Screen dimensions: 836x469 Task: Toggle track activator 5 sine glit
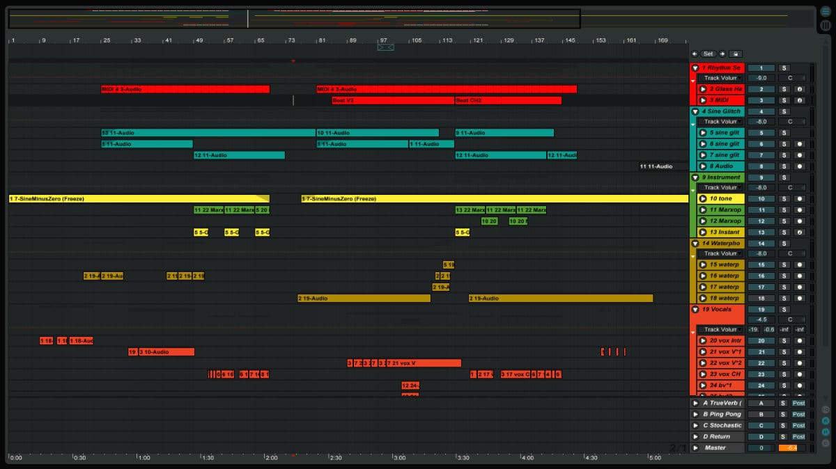(761, 133)
